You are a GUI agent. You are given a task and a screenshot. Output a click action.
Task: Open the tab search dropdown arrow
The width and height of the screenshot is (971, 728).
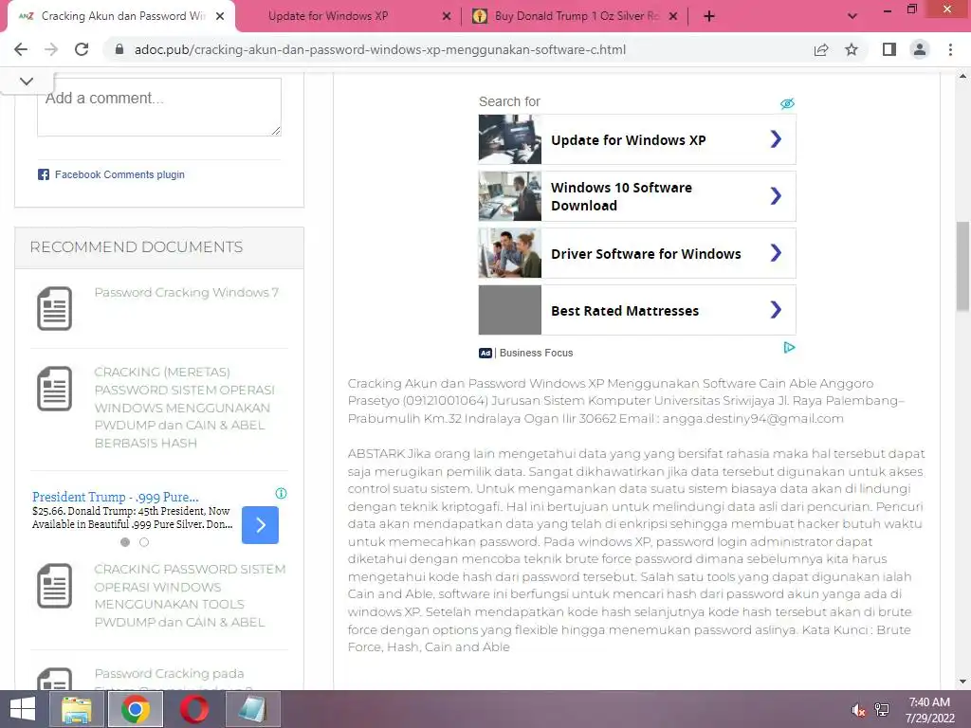pyautogui.click(x=852, y=17)
